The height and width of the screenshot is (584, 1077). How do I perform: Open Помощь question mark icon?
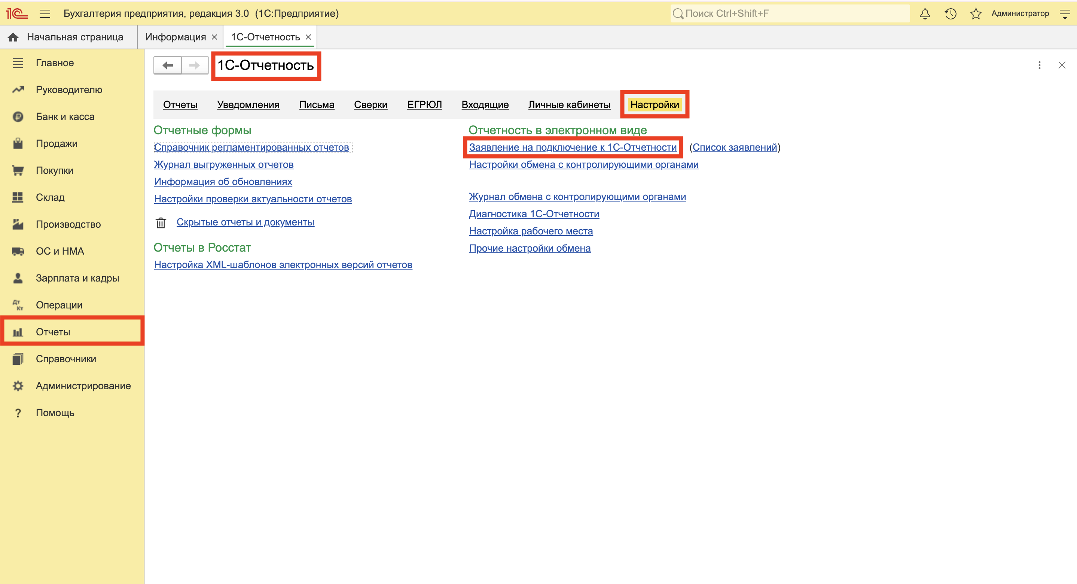click(18, 413)
